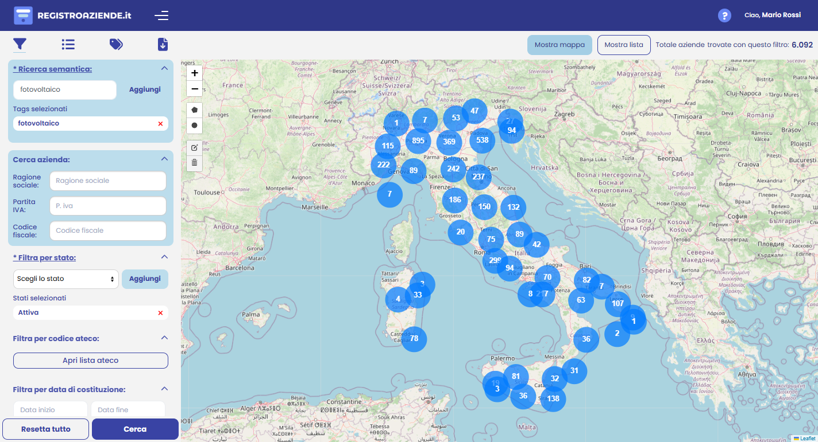The height and width of the screenshot is (442, 818).
Task: Open the tags tab icon
Action: click(116, 44)
